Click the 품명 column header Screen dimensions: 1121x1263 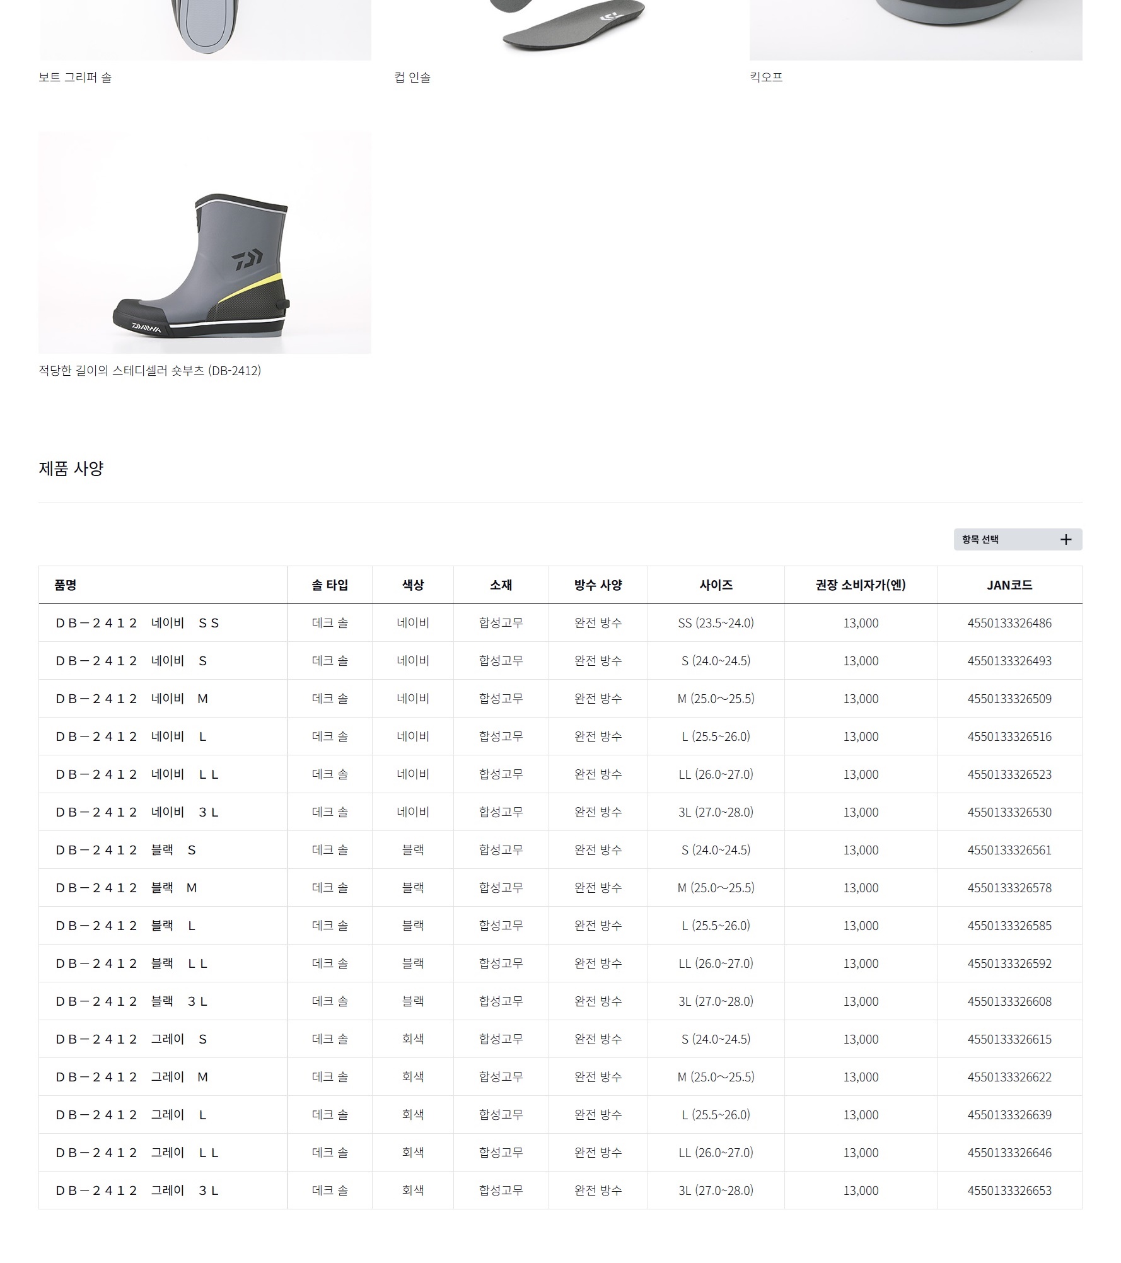coord(66,585)
